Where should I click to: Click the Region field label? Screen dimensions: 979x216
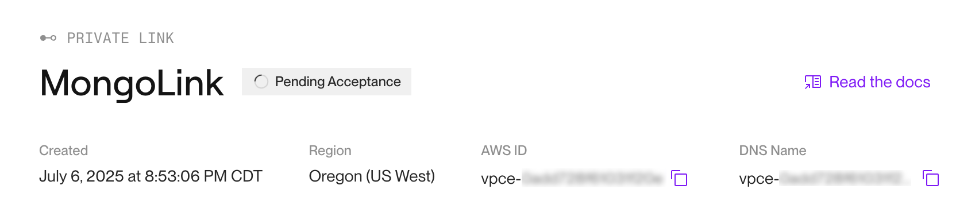coord(330,151)
